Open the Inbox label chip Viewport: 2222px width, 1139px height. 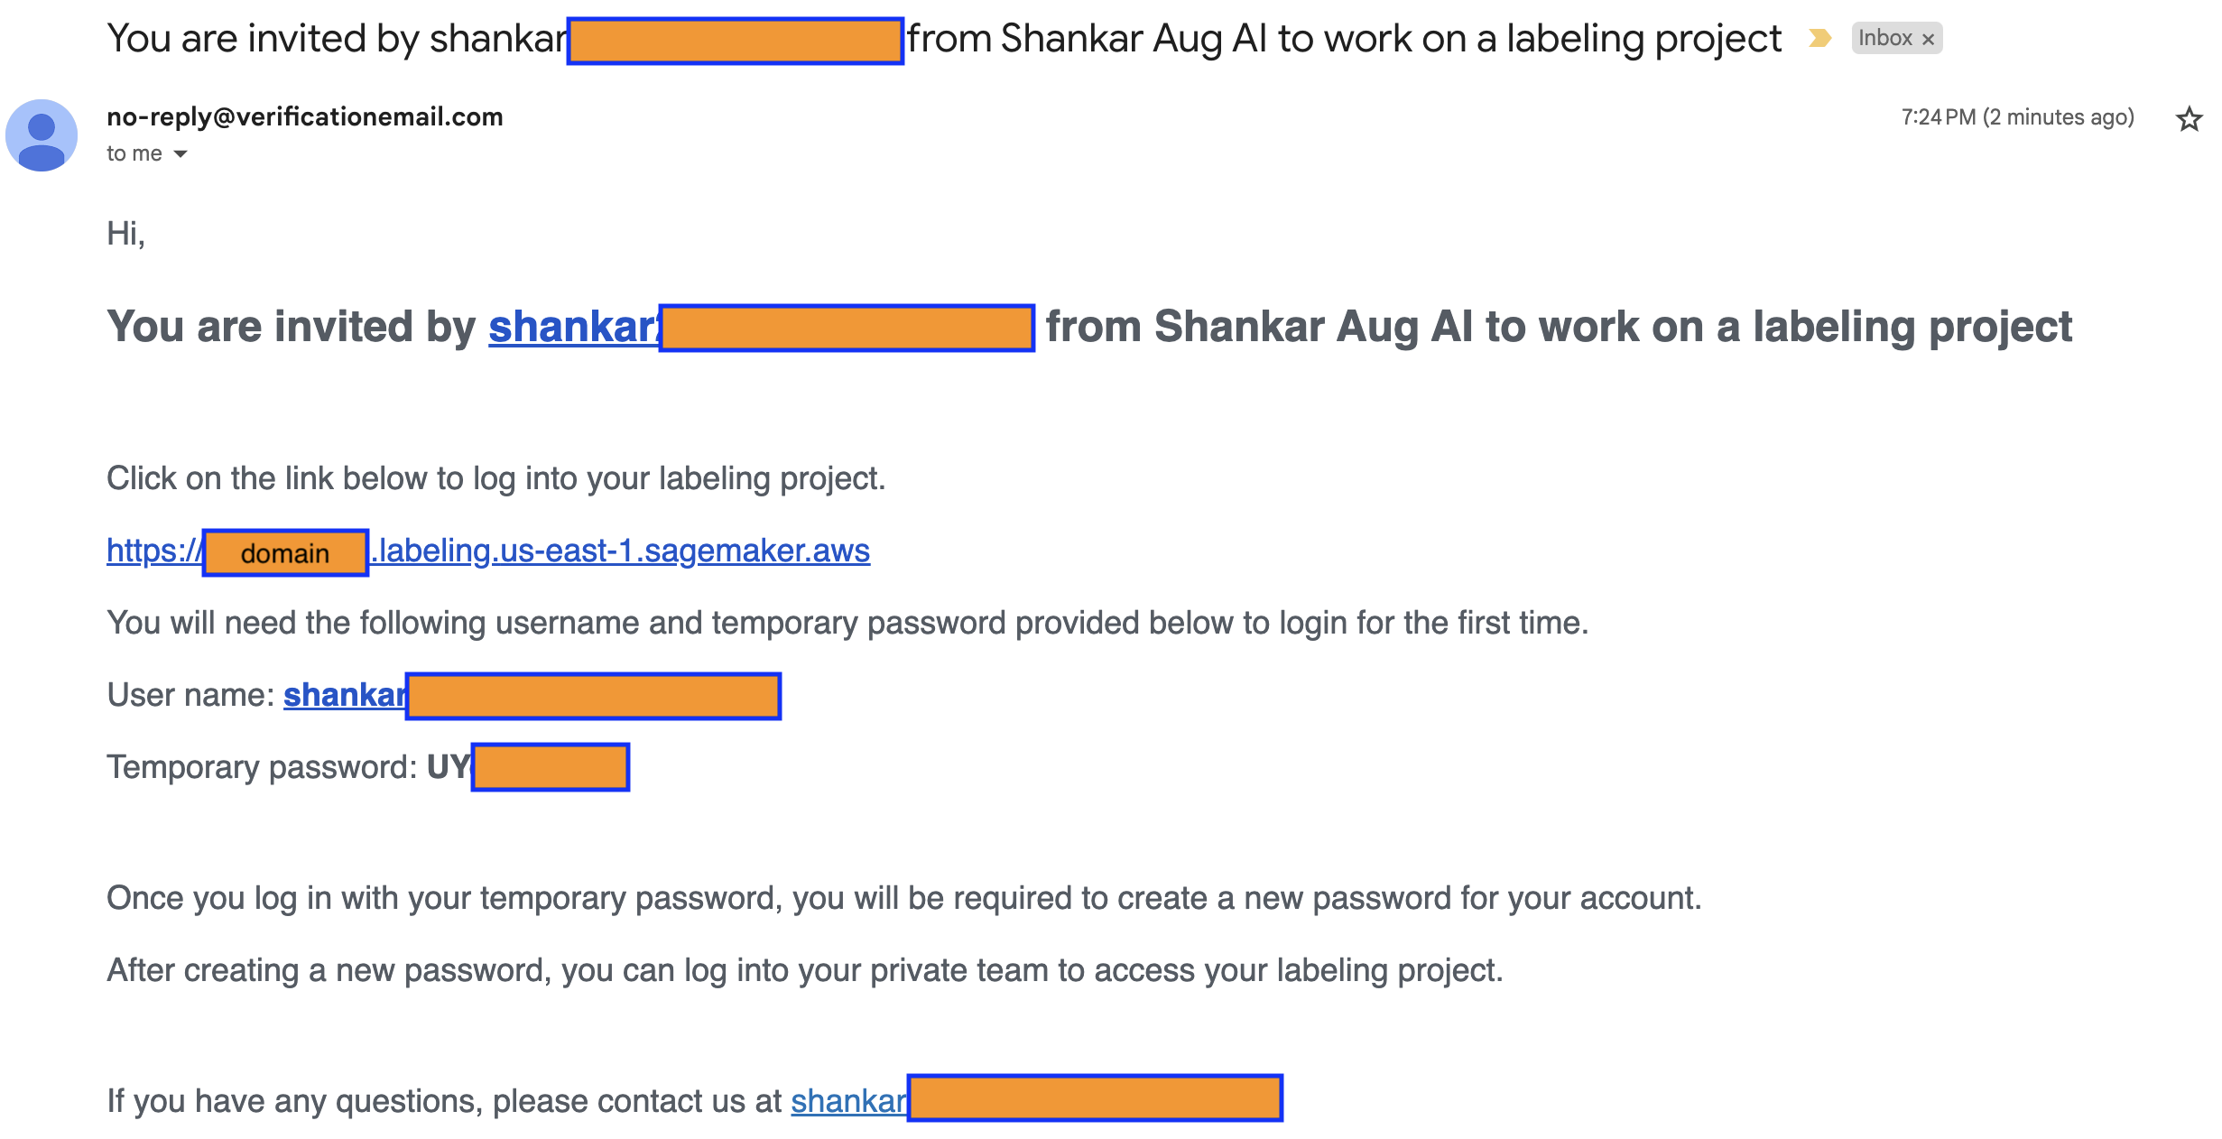[1884, 38]
